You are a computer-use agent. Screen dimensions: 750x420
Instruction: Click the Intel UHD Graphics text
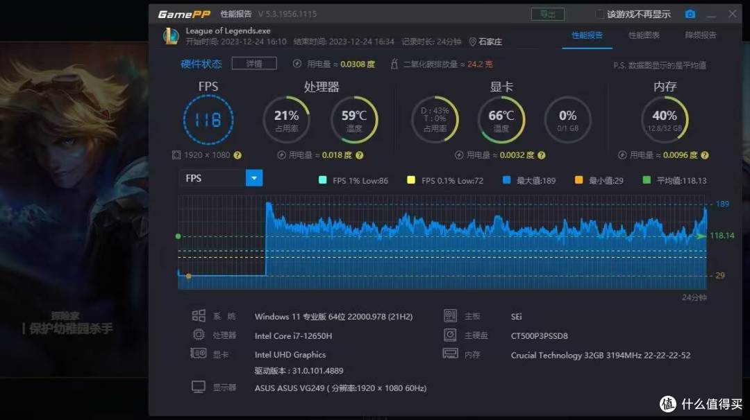coord(290,355)
